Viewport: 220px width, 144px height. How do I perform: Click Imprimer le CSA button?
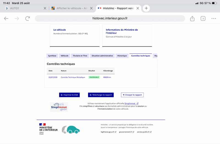coord(69,95)
